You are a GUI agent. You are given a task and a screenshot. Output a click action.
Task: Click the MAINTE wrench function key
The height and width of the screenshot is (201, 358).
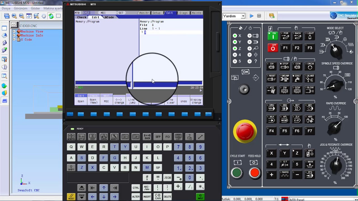click(x=114, y=137)
